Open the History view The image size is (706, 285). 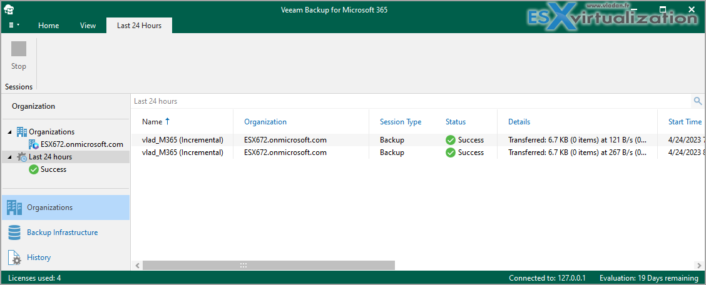66,257
